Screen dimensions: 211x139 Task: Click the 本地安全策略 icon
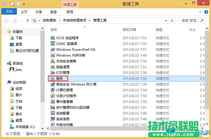(53, 61)
